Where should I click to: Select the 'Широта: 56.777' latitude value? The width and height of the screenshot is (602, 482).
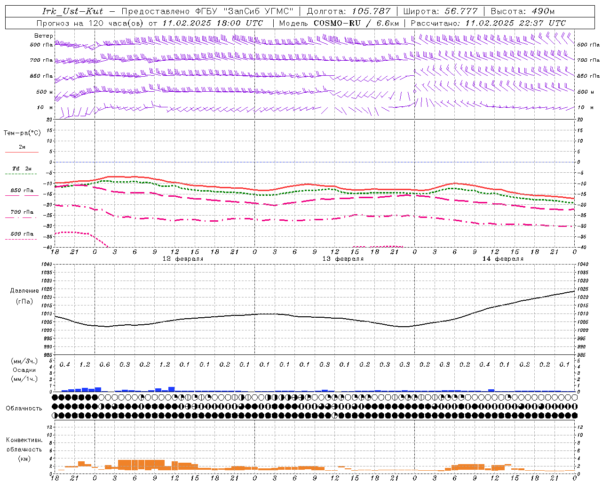pos(440,11)
